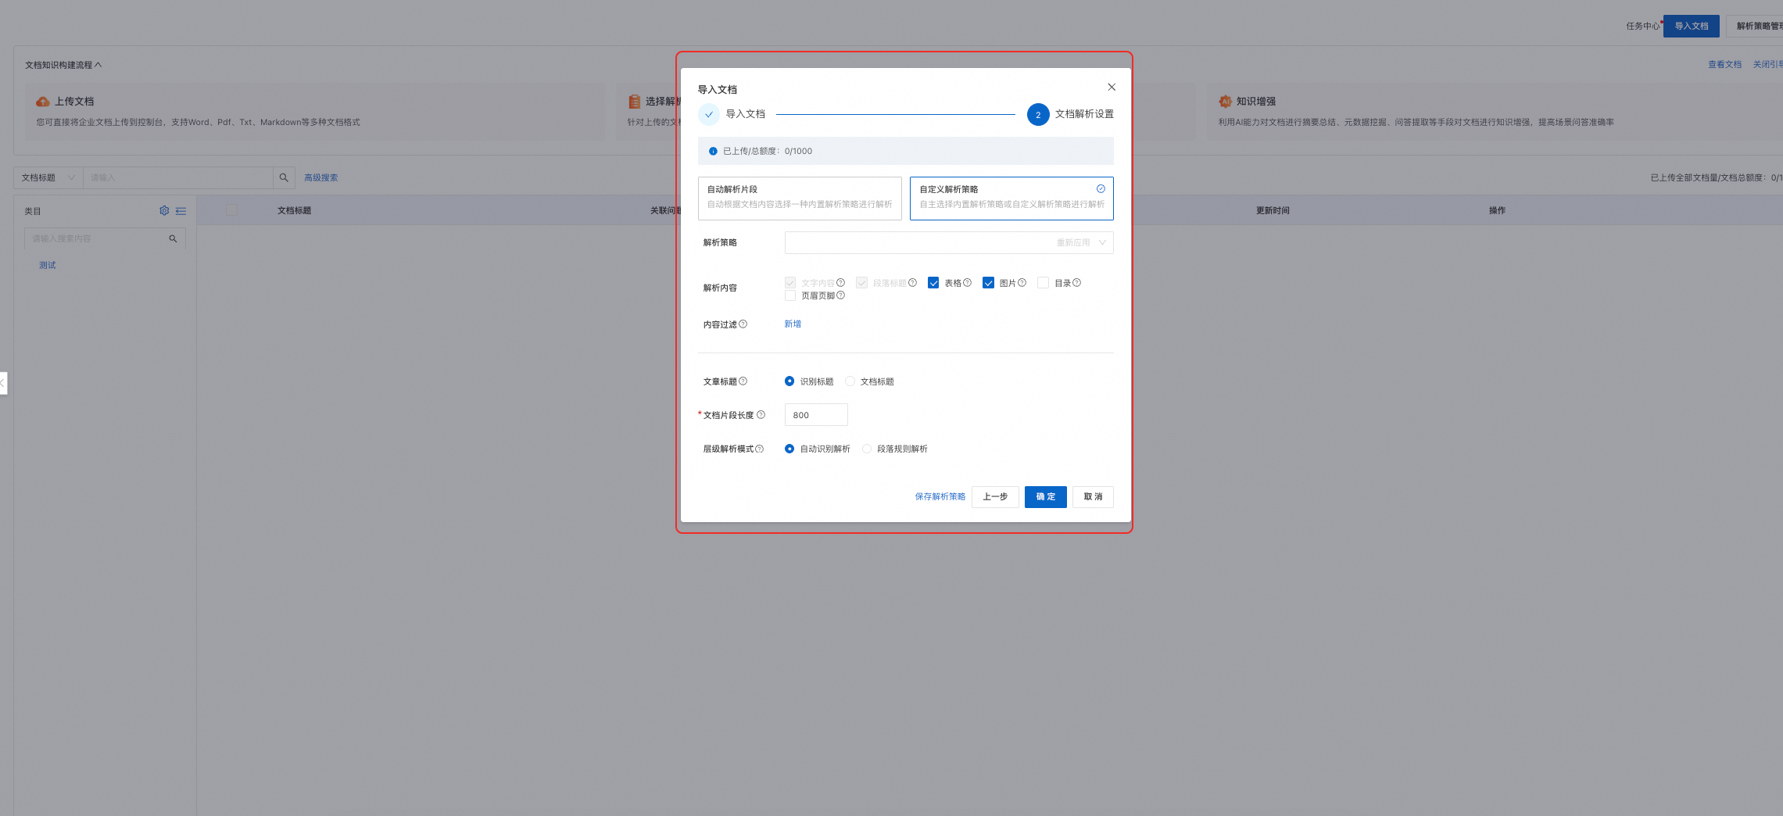The width and height of the screenshot is (1783, 816).
Task: Click the 上一步 button
Action: pyautogui.click(x=995, y=496)
